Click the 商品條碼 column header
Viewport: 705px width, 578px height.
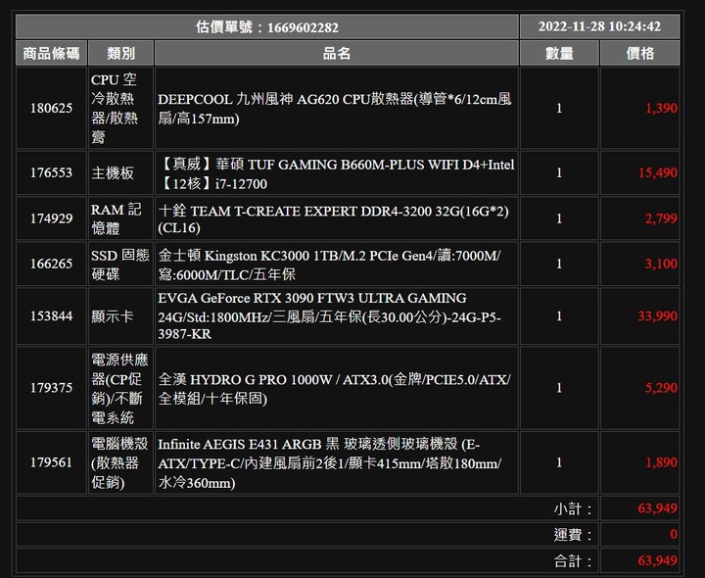(x=51, y=54)
